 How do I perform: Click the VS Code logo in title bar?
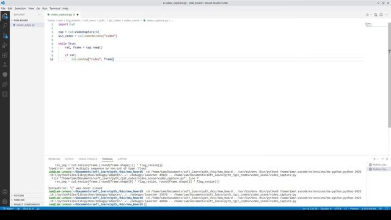(2, 2)
